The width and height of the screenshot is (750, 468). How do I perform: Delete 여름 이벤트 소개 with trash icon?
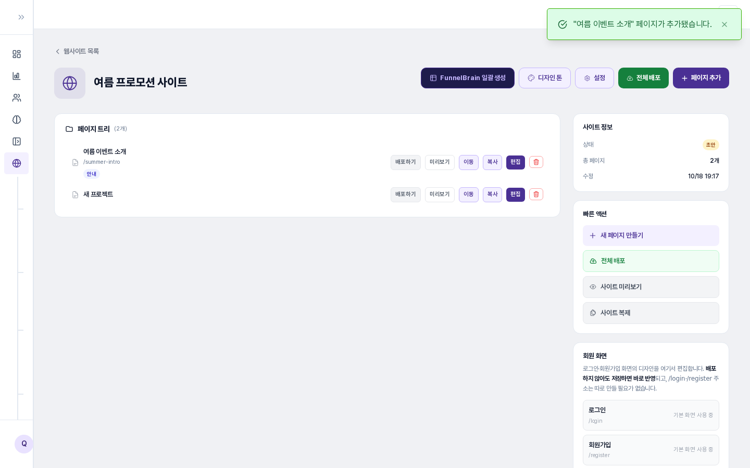[x=536, y=162]
